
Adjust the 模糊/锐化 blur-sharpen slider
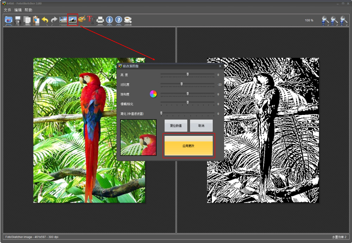[x=188, y=103]
